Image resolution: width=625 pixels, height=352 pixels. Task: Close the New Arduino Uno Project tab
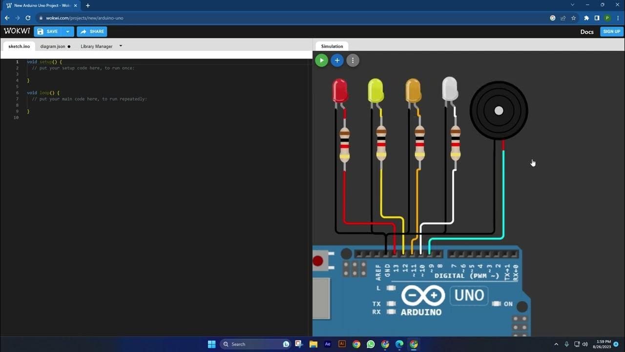[75, 5]
